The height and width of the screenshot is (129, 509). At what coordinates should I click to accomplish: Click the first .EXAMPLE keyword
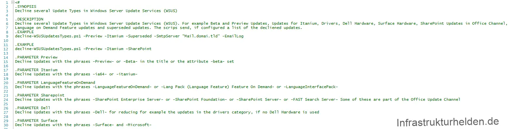coord(24,32)
